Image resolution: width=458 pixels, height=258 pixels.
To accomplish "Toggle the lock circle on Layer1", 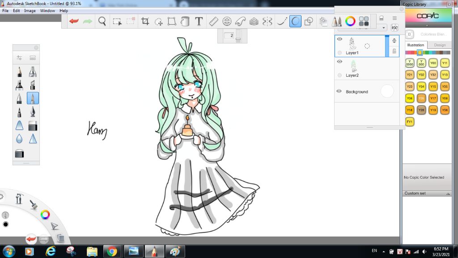I will pyautogui.click(x=339, y=53).
